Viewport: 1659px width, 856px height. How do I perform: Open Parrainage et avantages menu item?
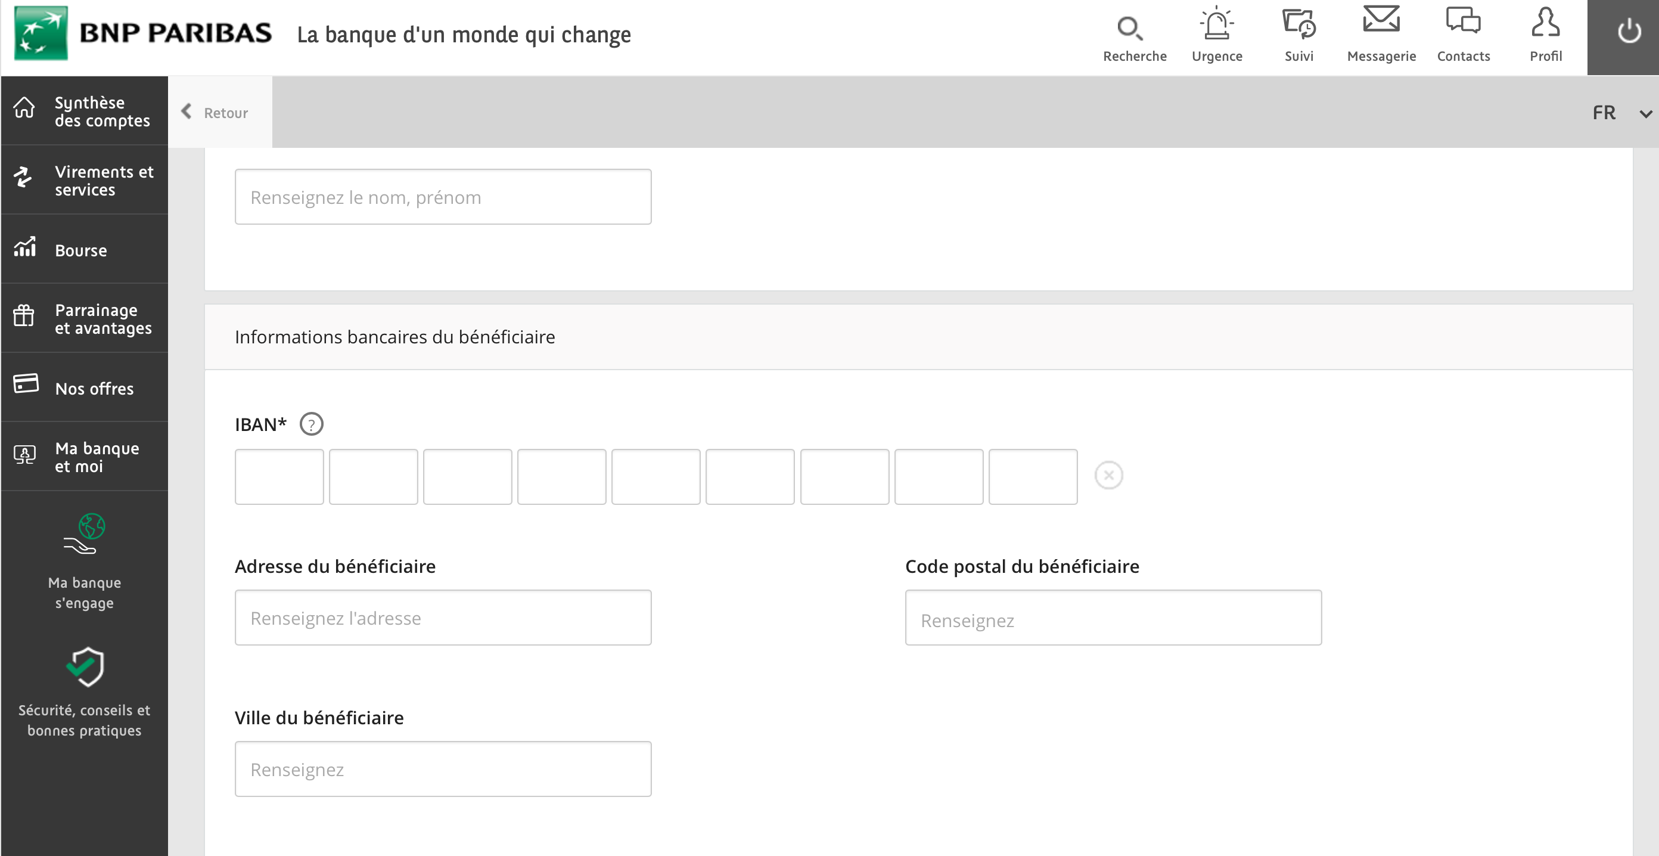pyautogui.click(x=85, y=318)
